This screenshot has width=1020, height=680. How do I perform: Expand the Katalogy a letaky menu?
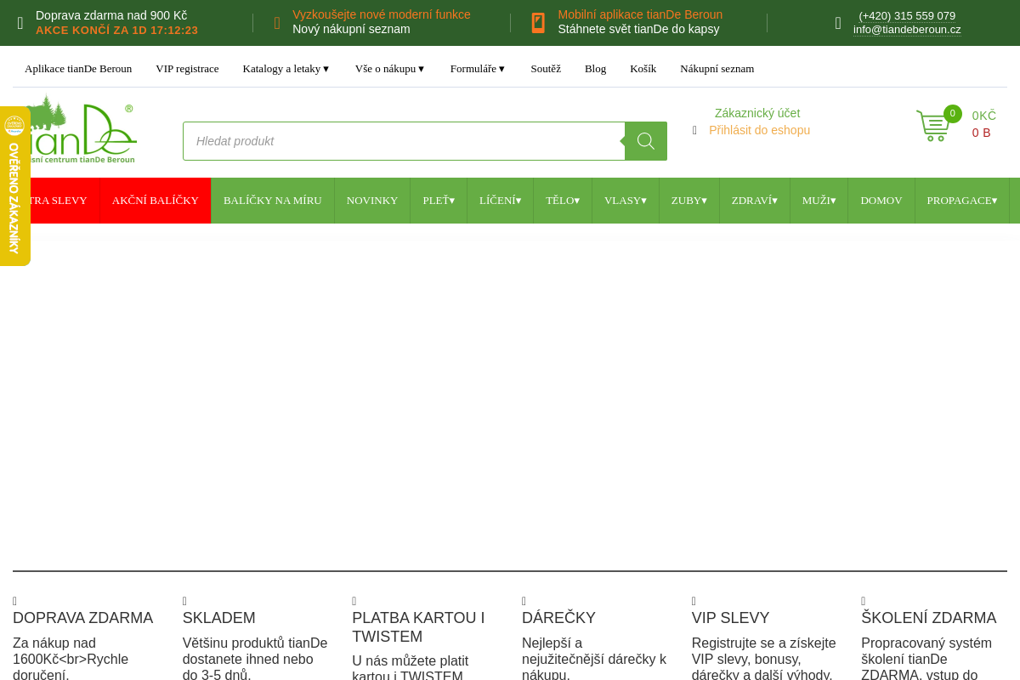[x=286, y=69]
